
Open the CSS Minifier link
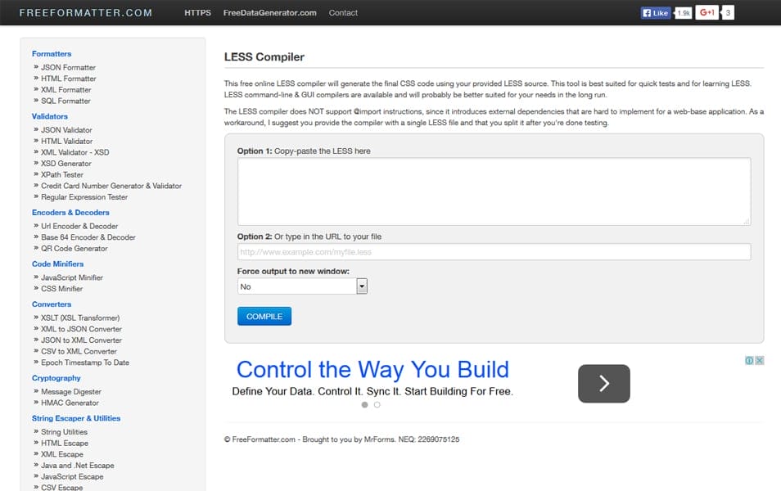pyautogui.click(x=61, y=289)
